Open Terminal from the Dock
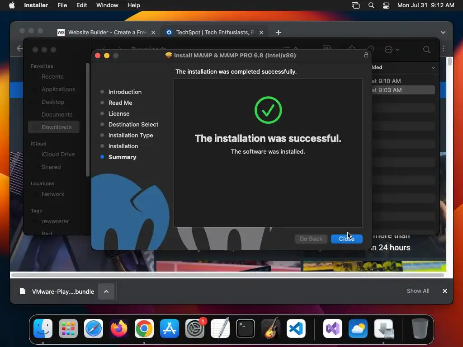The width and height of the screenshot is (463, 347). pyautogui.click(x=246, y=328)
